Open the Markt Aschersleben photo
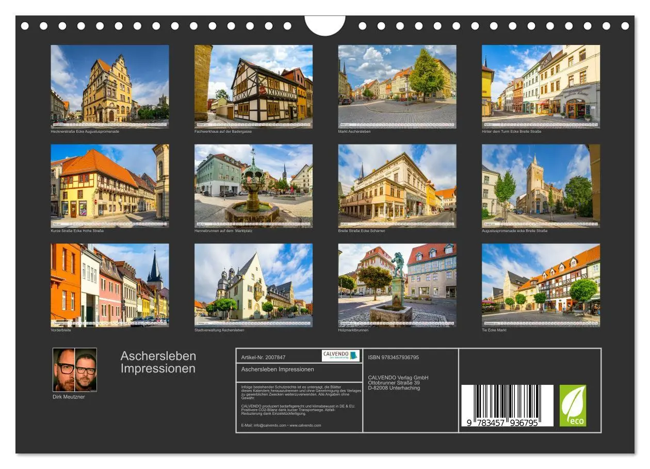Viewport: 650px width, 469px height. [x=397, y=86]
